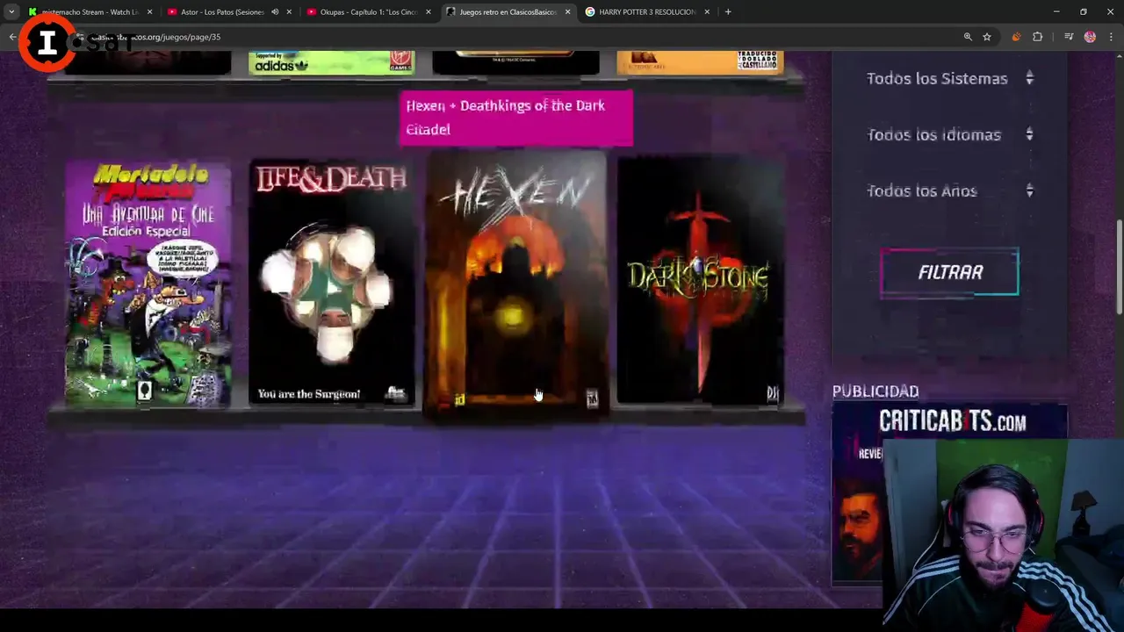Click the page vertical scrollbar thumb
The height and width of the screenshot is (632, 1124).
pos(1119,267)
